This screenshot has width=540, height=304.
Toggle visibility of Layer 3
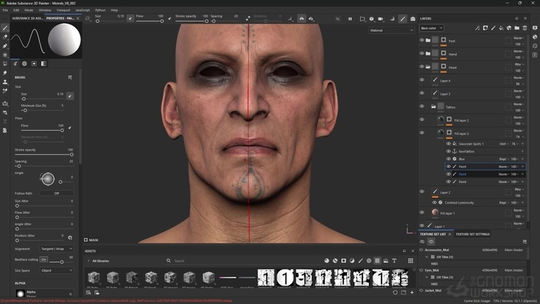coord(422,93)
